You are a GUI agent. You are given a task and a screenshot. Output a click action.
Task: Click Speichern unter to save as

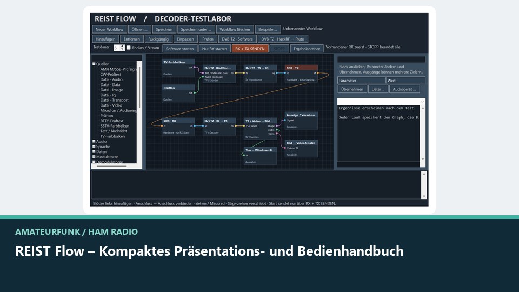(196, 29)
